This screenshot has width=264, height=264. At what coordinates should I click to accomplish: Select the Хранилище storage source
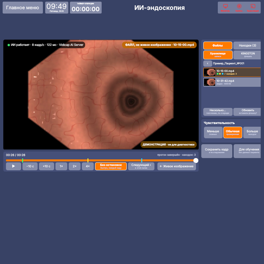[x=218, y=55]
